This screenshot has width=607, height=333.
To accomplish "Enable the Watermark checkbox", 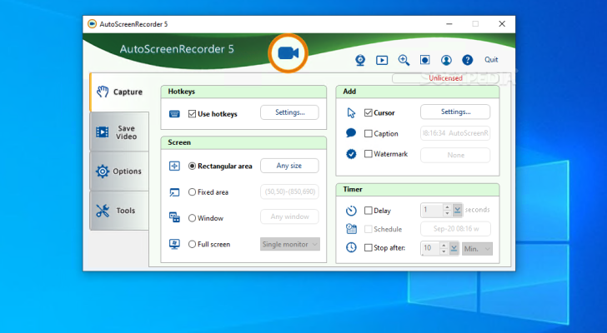I will (x=369, y=154).
